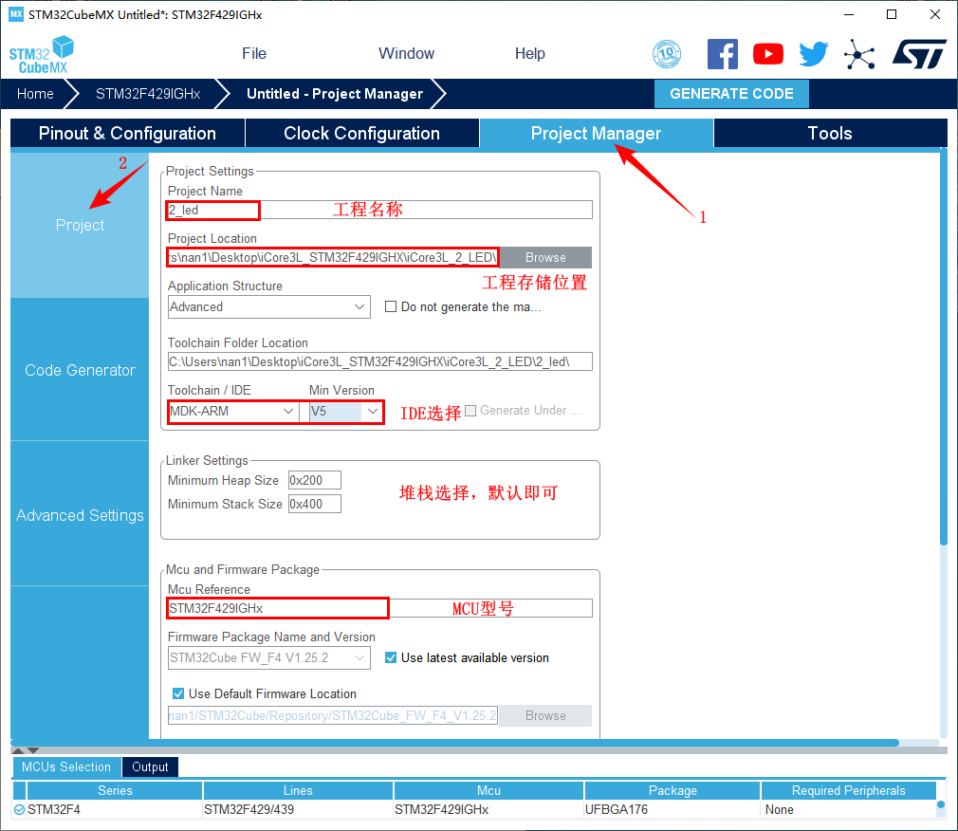Click the ST community network icon
Viewport: 958px width, 831px height.
(859, 54)
